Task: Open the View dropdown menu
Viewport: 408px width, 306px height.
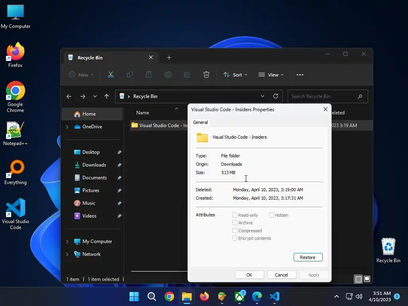Action: click(271, 75)
